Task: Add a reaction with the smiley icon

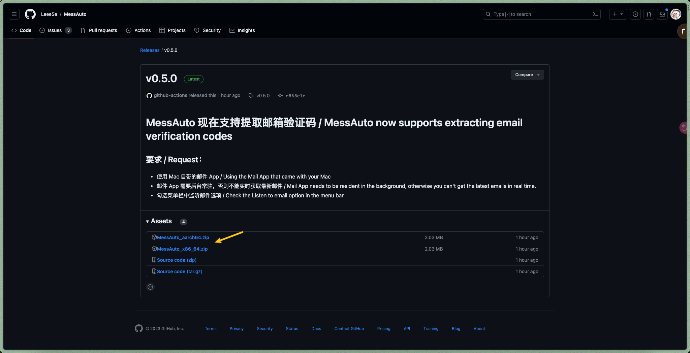Action: [150, 287]
